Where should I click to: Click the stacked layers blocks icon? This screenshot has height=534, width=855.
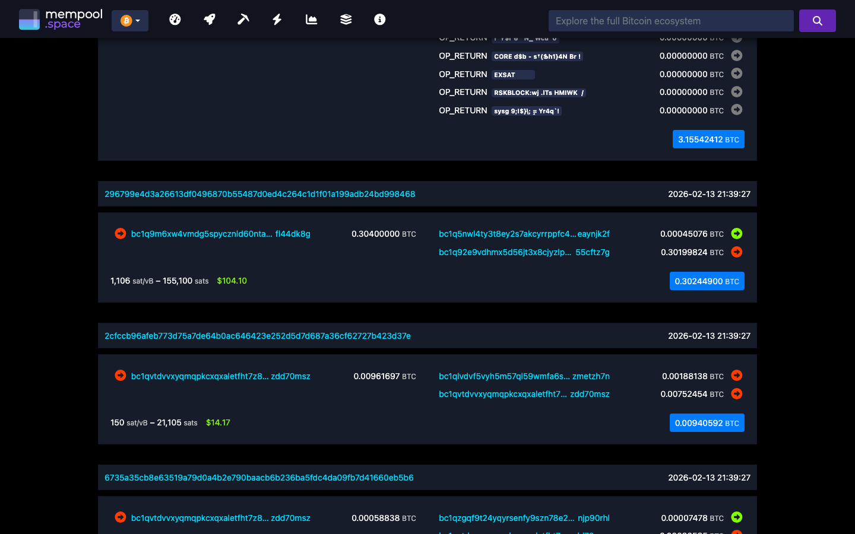(x=345, y=19)
